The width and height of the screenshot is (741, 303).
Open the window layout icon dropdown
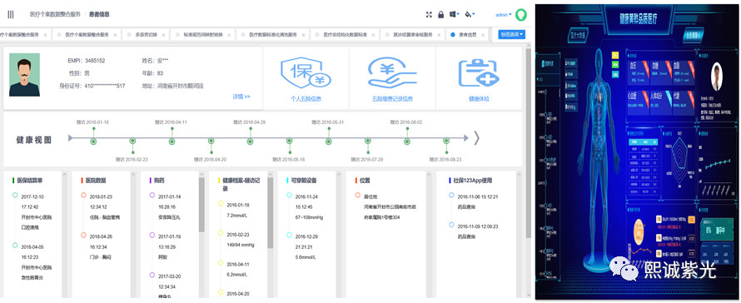[455, 15]
